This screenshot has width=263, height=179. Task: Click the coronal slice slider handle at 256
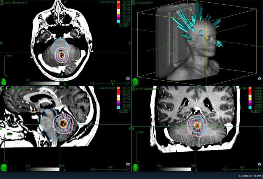[x=242, y=169]
